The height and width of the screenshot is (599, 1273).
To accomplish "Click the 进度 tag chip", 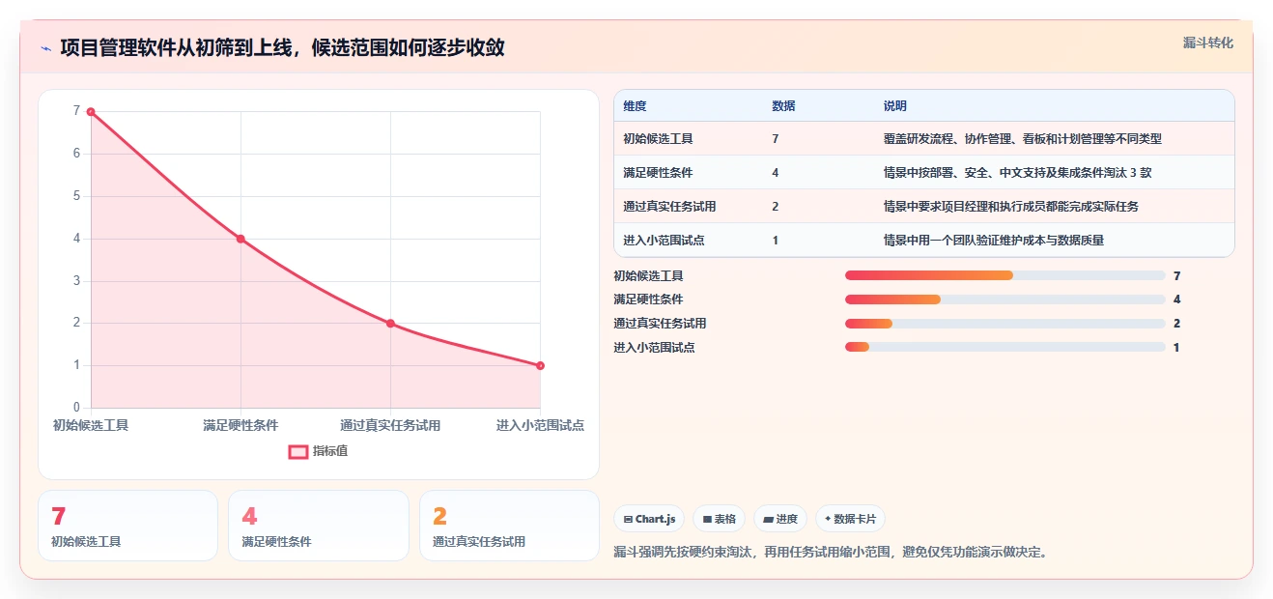I will click(780, 519).
